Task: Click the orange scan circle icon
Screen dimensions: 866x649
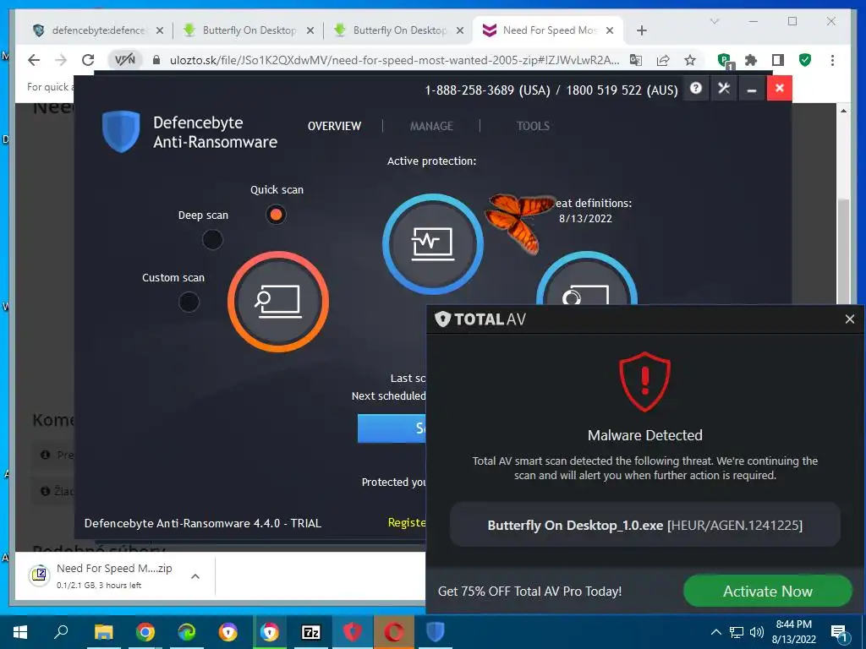Action: click(x=278, y=302)
